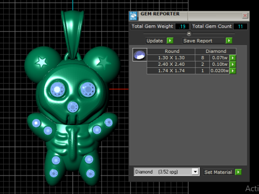Screen dimensions: 259x194
Task: Click the quantity 8 cell
Action: pos(202,58)
